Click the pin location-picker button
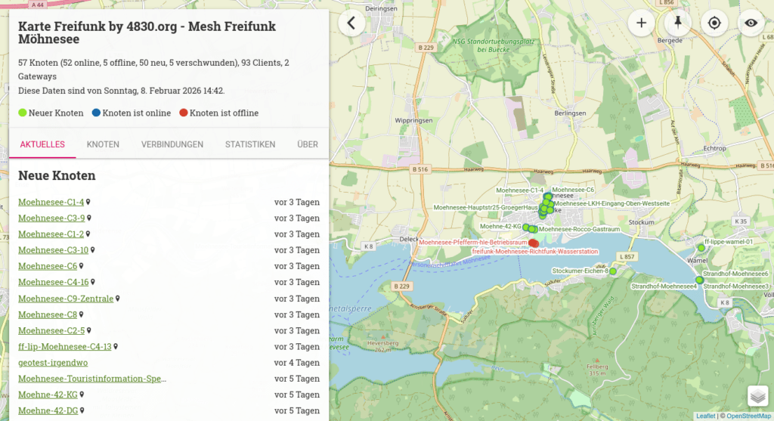 coord(678,23)
